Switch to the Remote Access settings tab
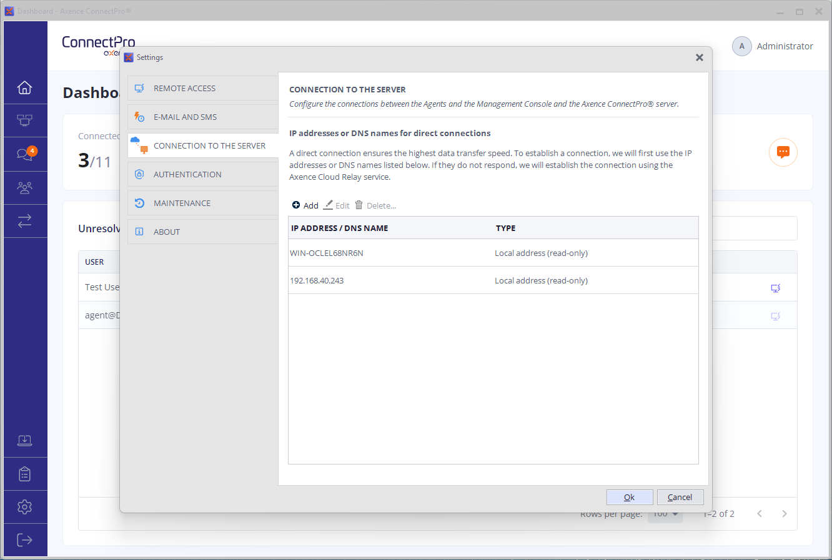 (203, 88)
